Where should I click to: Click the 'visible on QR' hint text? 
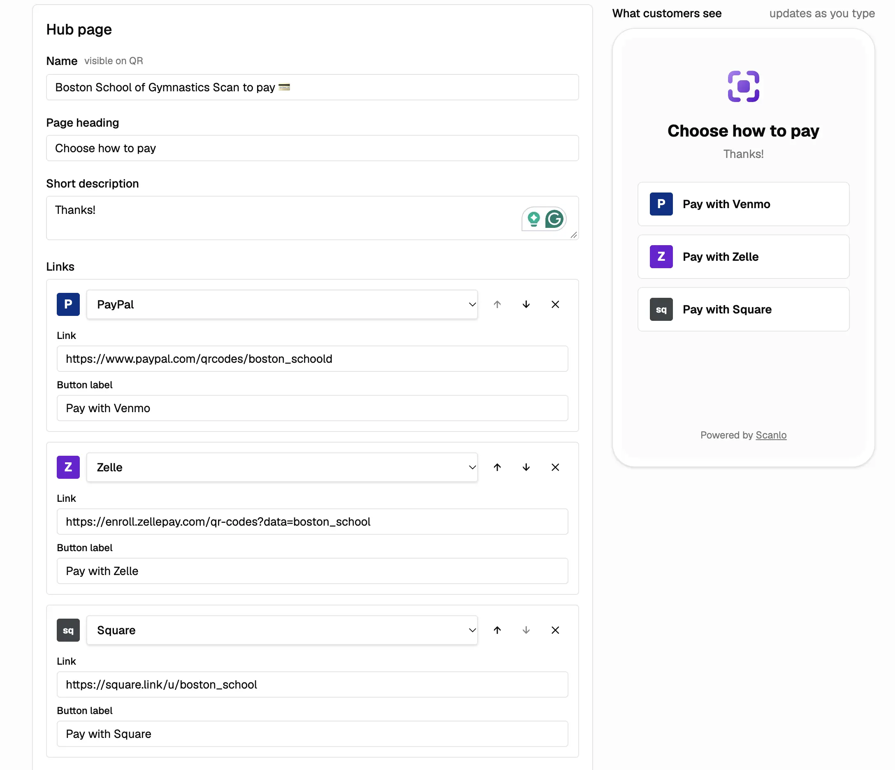coord(114,61)
